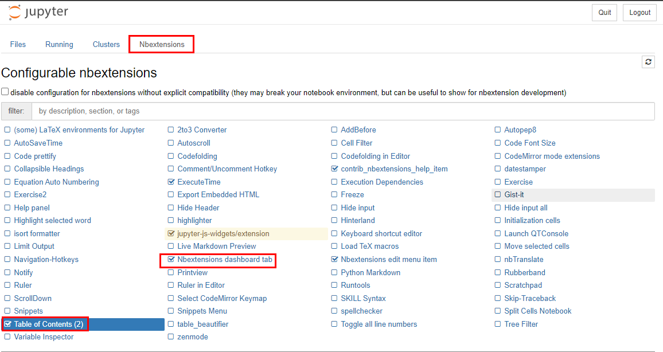Select the Tree Filter extension
Viewport: 663px width, 352px height.
tap(521, 324)
